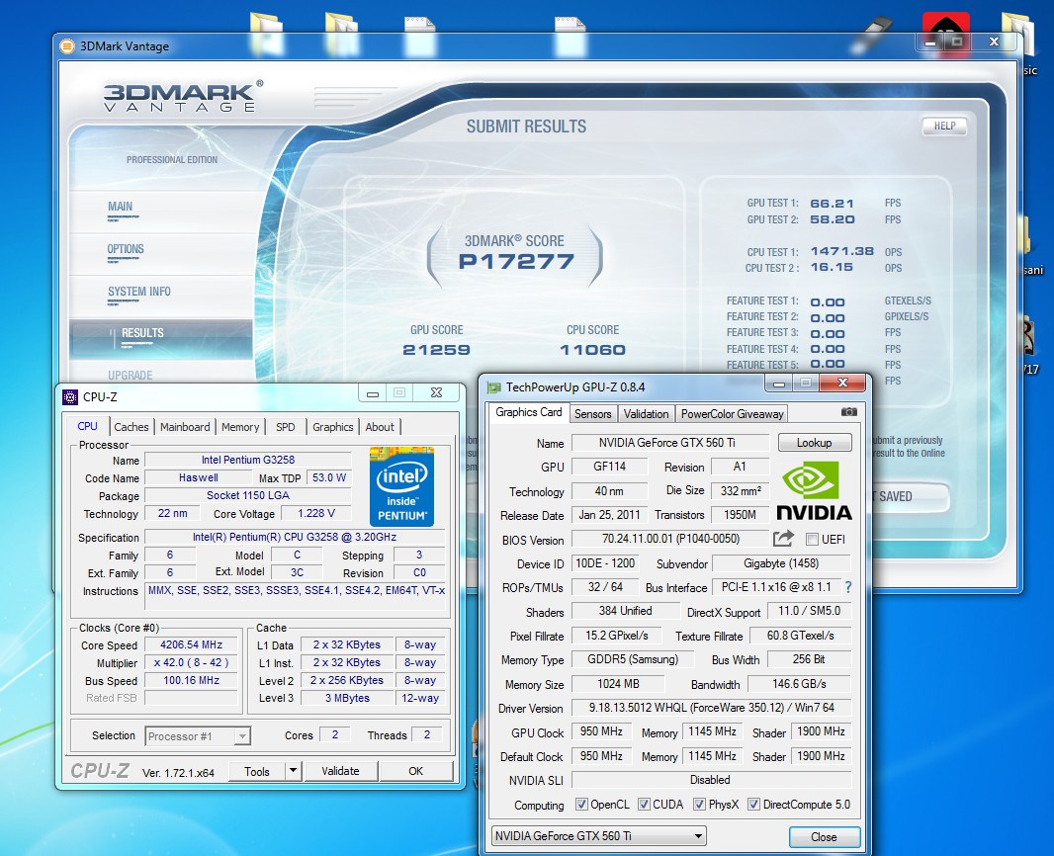The height and width of the screenshot is (856, 1054).
Task: Click the NVIDIA logo in GPU-Z
Action: [813, 489]
